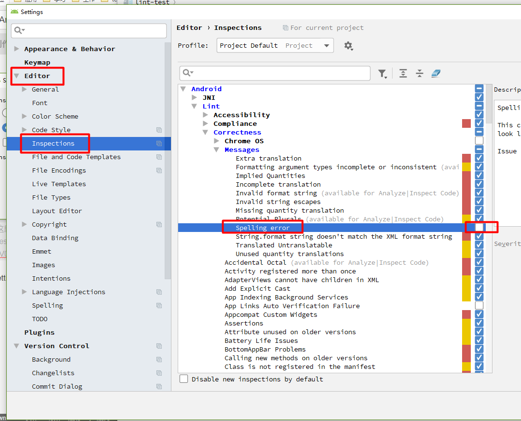Click the project-scope icon beside Changelists
521x421 pixels.
tap(159, 373)
